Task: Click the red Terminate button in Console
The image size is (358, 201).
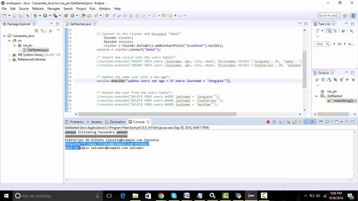Action: tap(268, 122)
